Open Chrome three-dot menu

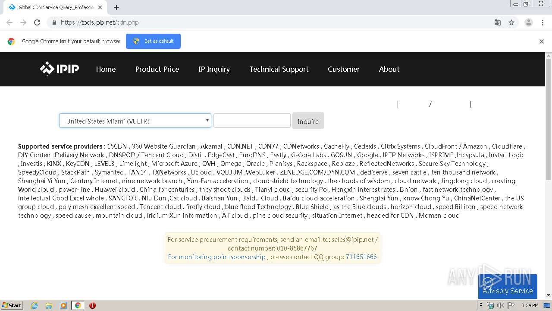coord(543,22)
